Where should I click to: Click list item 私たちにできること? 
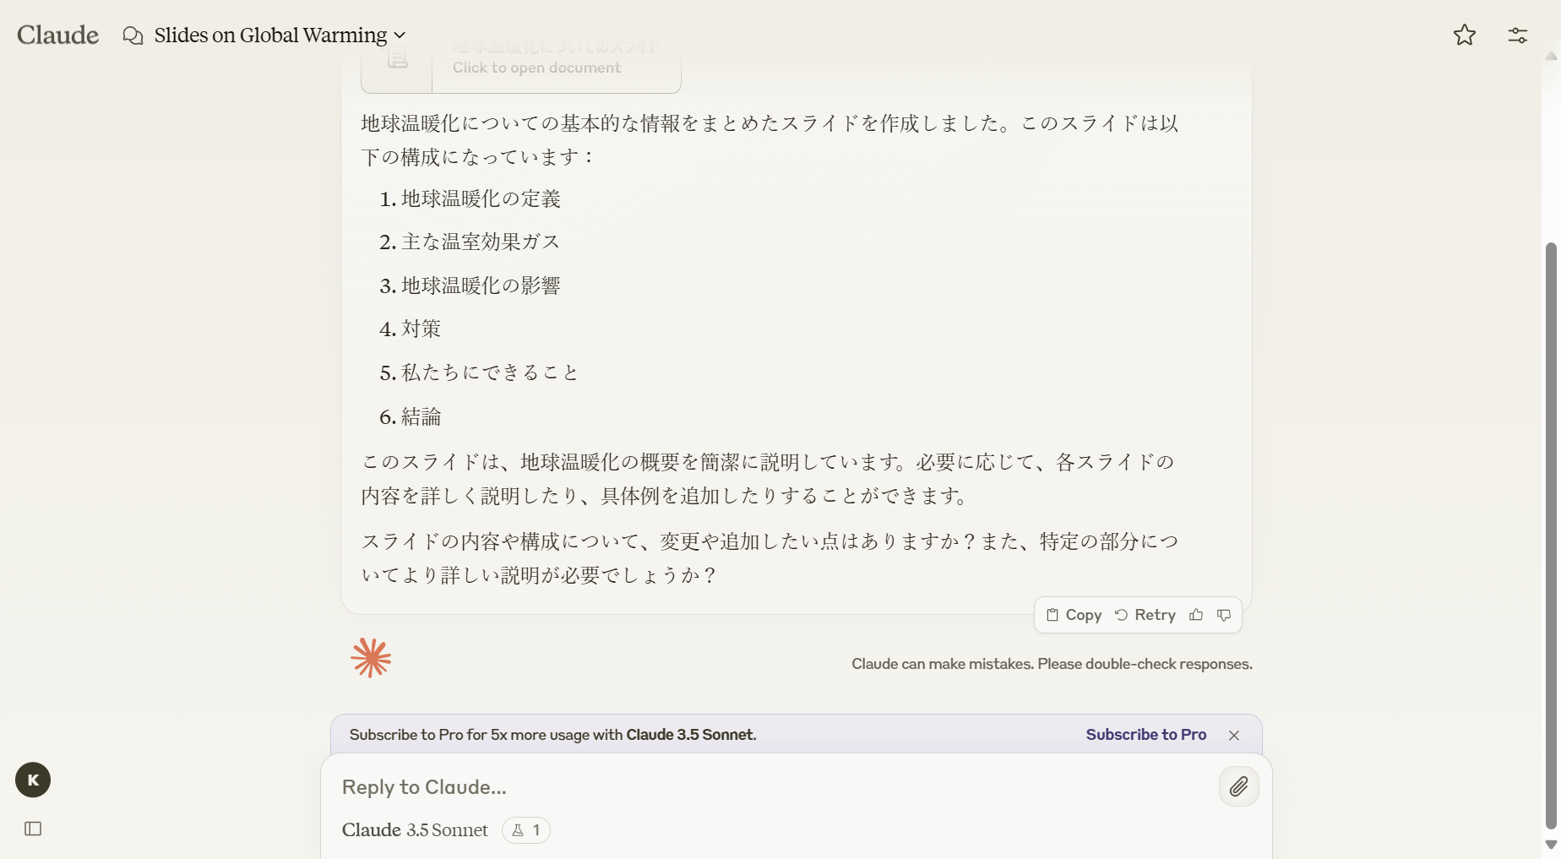[x=490, y=372]
